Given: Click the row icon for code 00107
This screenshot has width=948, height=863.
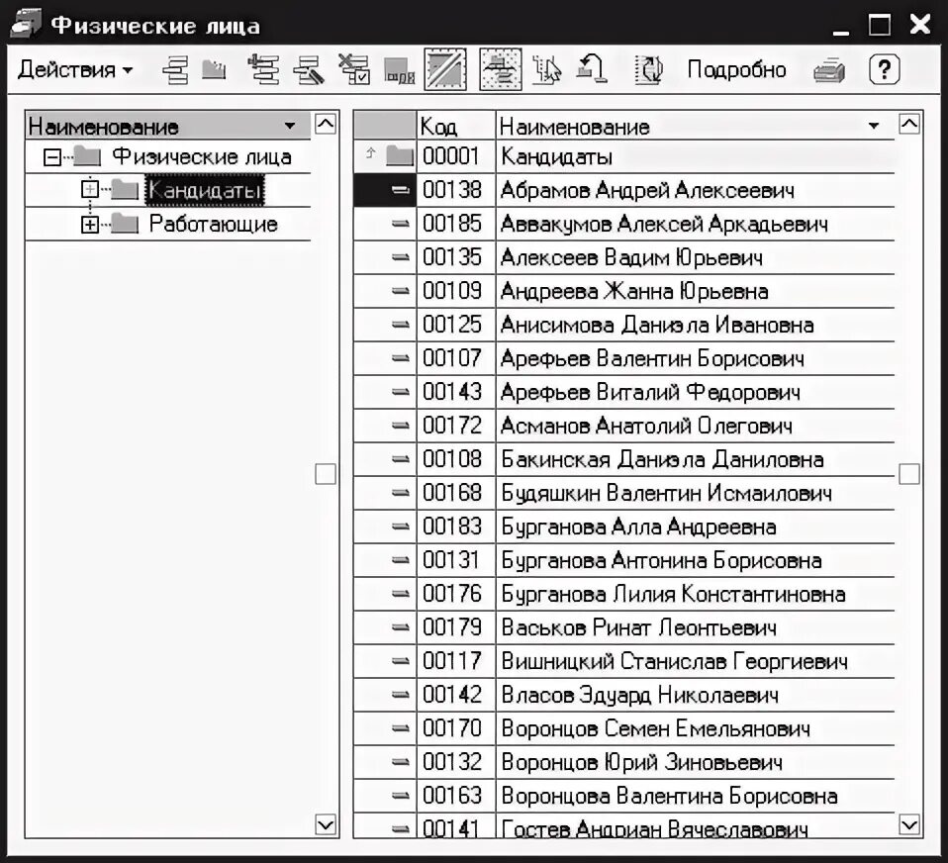Looking at the screenshot, I should [x=400, y=358].
